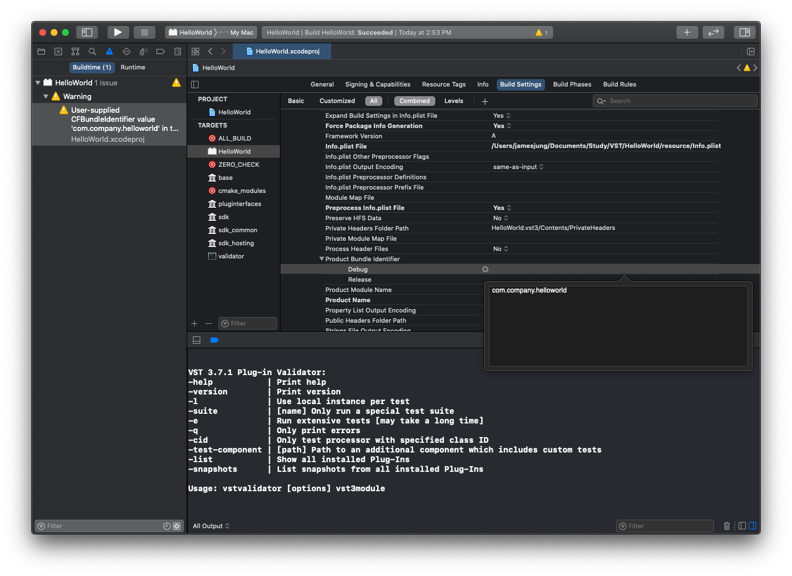The image size is (792, 576).
Task: Click the Library plus button in toolbar
Action: point(687,32)
